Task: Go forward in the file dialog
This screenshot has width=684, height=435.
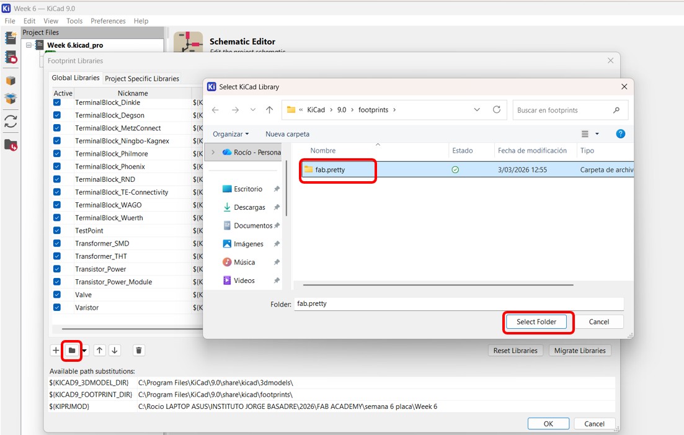Action: click(235, 110)
